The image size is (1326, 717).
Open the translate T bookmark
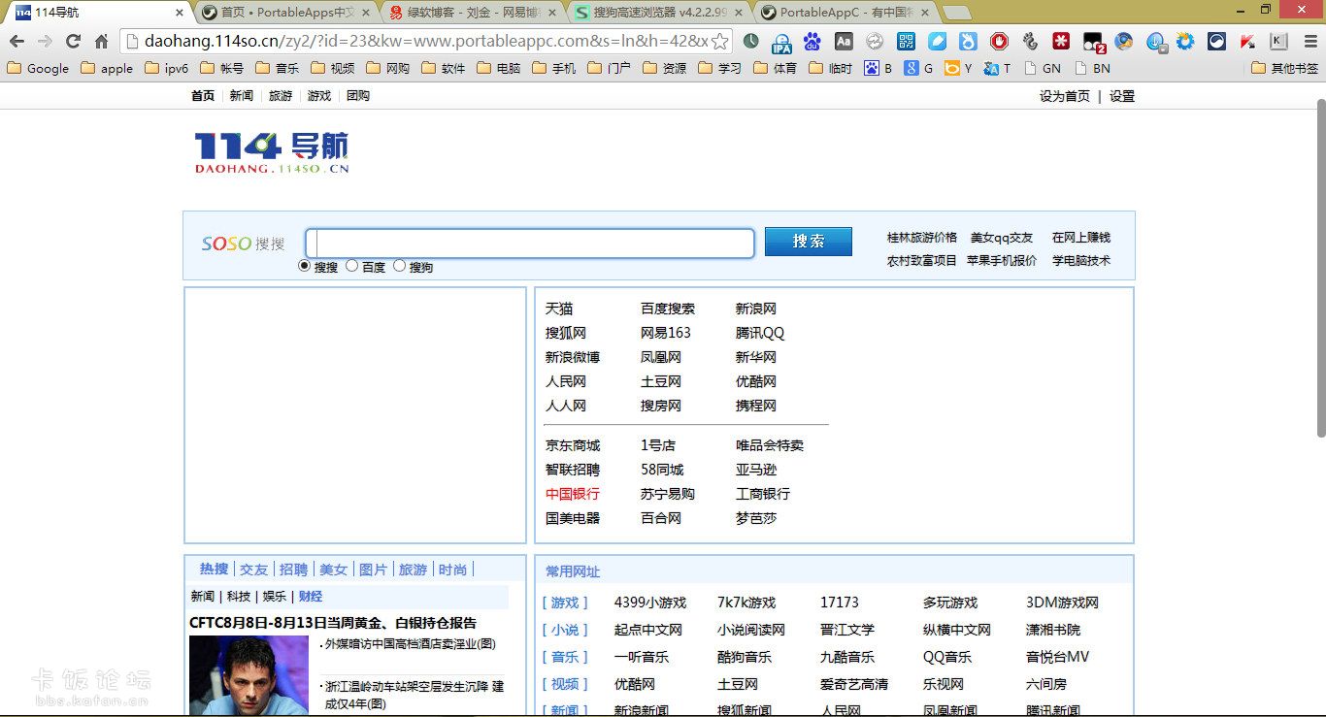[x=997, y=68]
